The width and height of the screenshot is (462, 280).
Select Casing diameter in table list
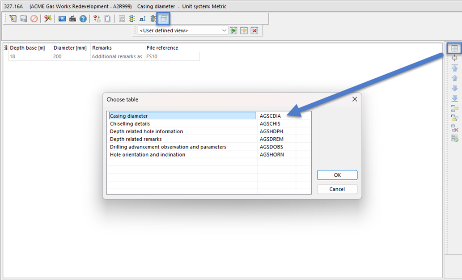129,116
